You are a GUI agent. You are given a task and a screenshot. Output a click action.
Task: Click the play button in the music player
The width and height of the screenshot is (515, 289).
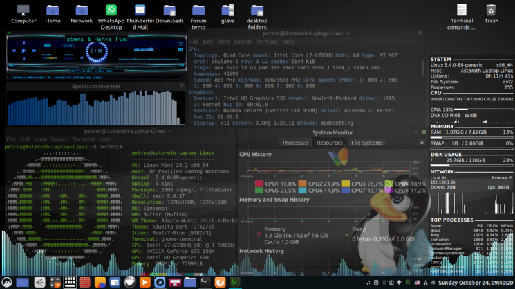pos(24,51)
